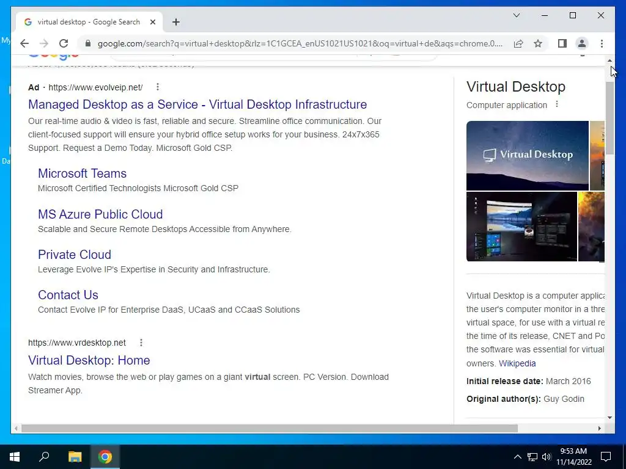This screenshot has height=469, width=626.
Task: Click the horizontal scrollbar right arrow
Action: pyautogui.click(x=599, y=428)
